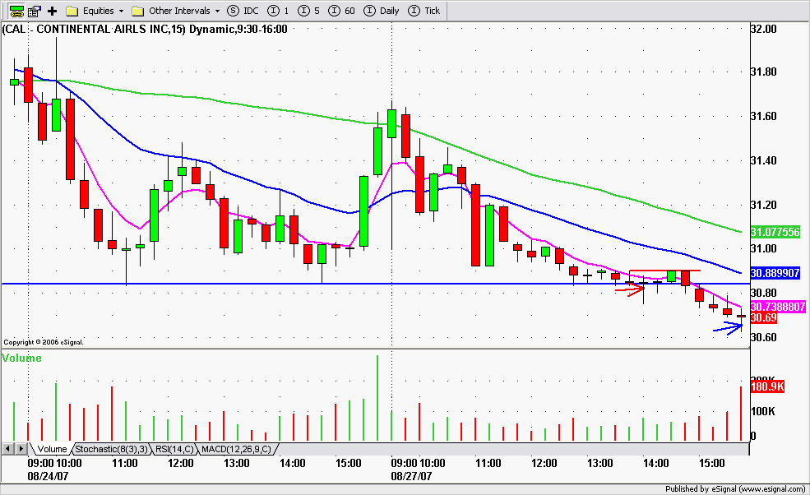Select the IDC symbol shortcut
The width and height of the screenshot is (810, 495).
243,11
